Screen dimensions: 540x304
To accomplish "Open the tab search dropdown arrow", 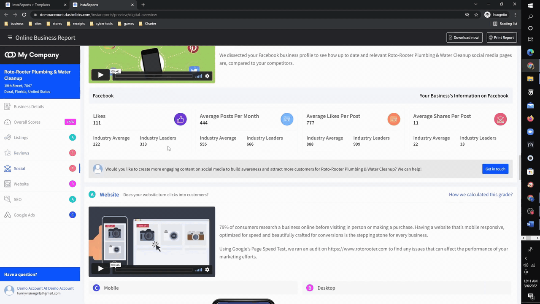I will click(476, 4).
